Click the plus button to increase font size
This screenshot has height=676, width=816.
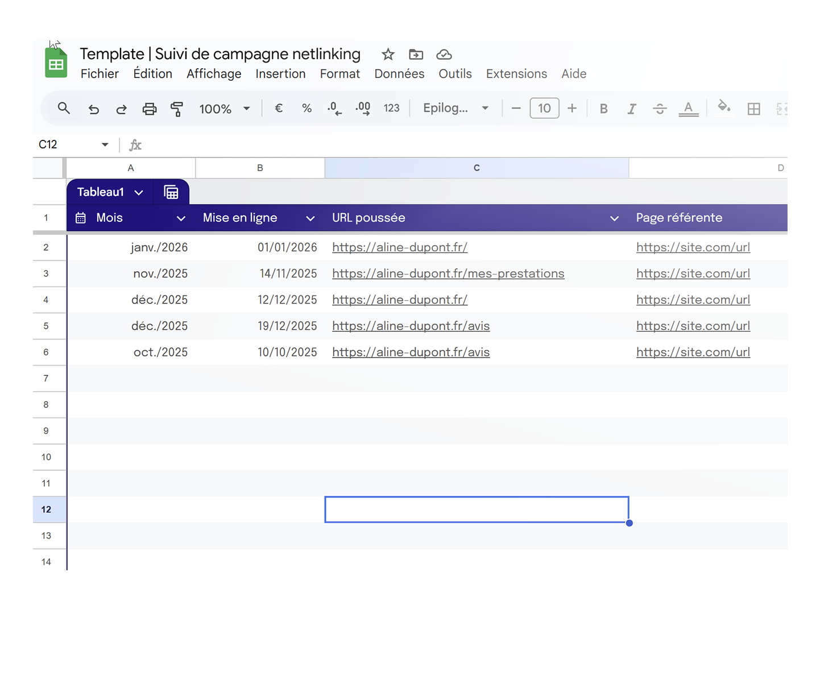572,108
